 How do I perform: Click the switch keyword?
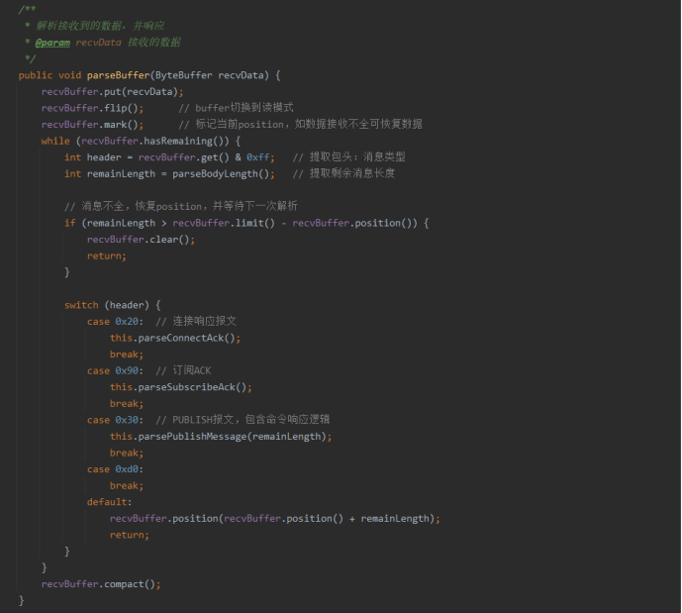click(x=81, y=305)
